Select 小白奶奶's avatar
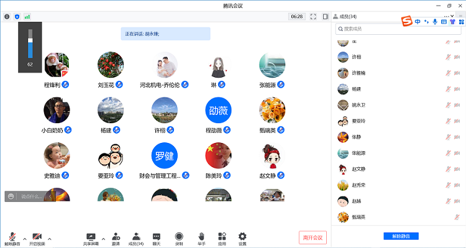 click(x=57, y=110)
